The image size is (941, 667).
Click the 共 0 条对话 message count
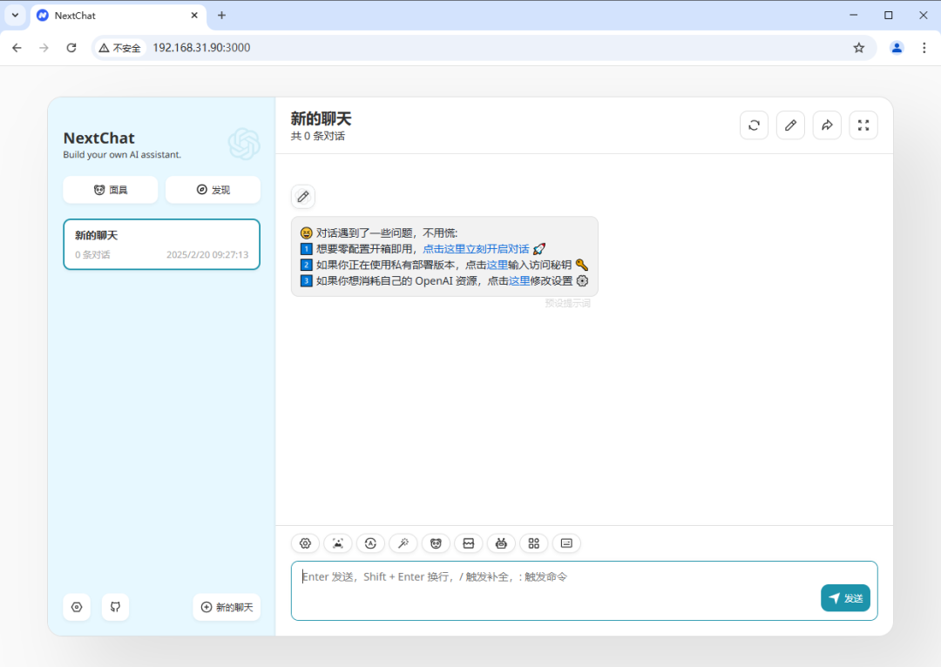point(318,136)
